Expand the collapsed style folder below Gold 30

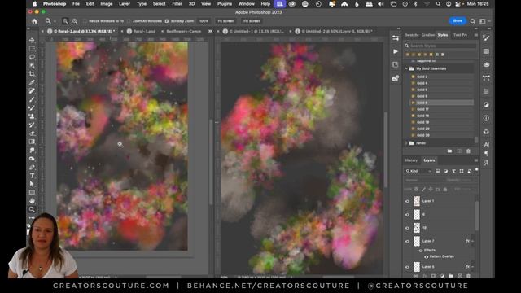tap(406, 143)
